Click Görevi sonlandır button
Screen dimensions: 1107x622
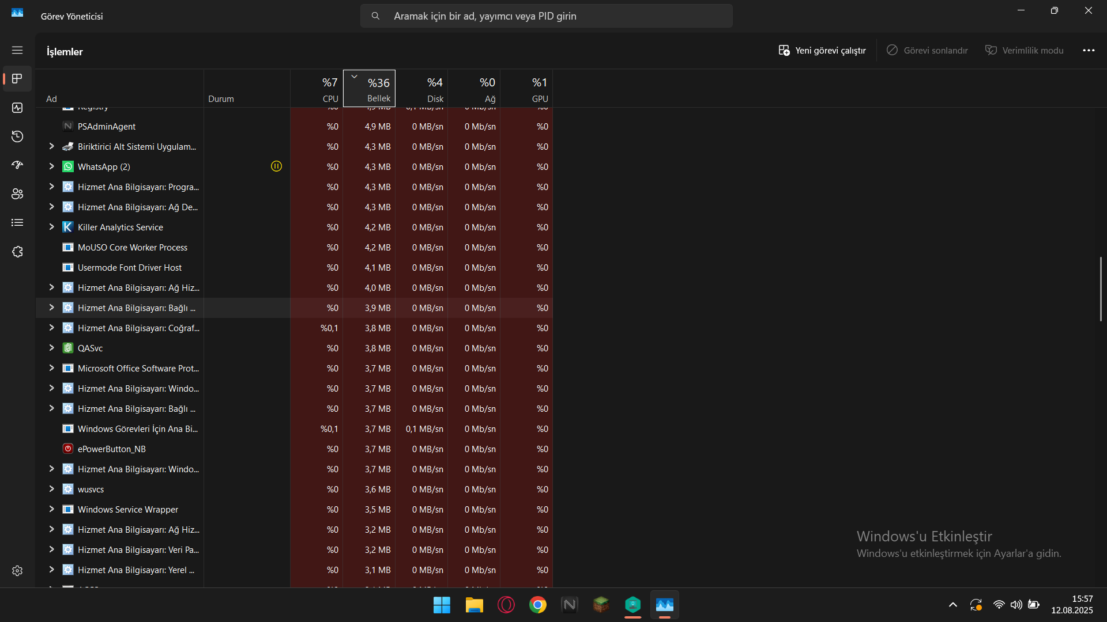[927, 51]
